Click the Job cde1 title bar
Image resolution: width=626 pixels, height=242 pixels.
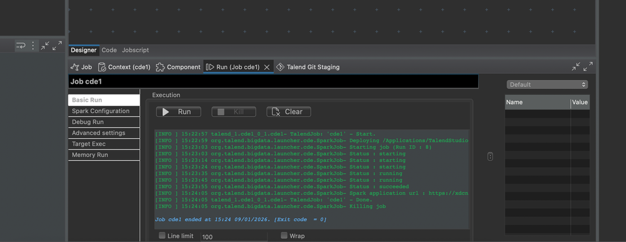click(273, 81)
